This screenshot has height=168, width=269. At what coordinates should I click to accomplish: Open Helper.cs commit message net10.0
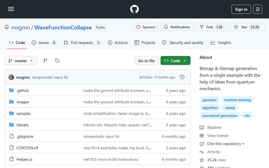(111, 159)
